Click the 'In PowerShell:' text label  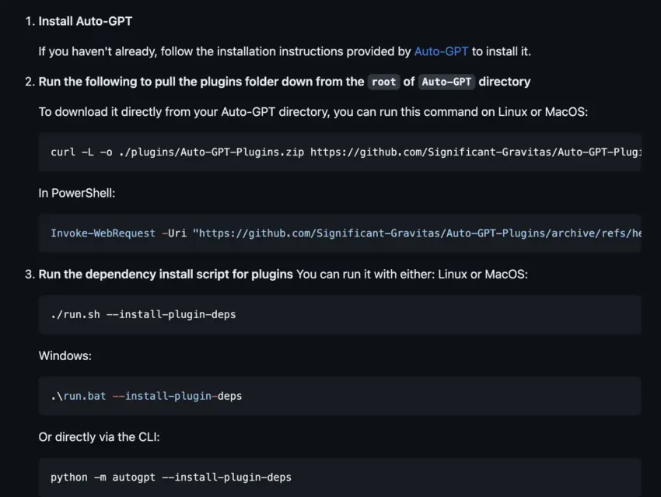pos(77,193)
